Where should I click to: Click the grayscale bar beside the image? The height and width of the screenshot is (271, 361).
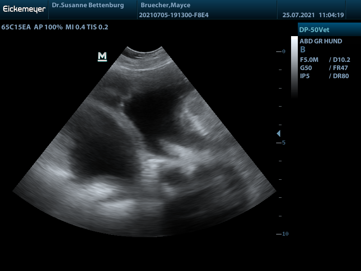(294, 67)
